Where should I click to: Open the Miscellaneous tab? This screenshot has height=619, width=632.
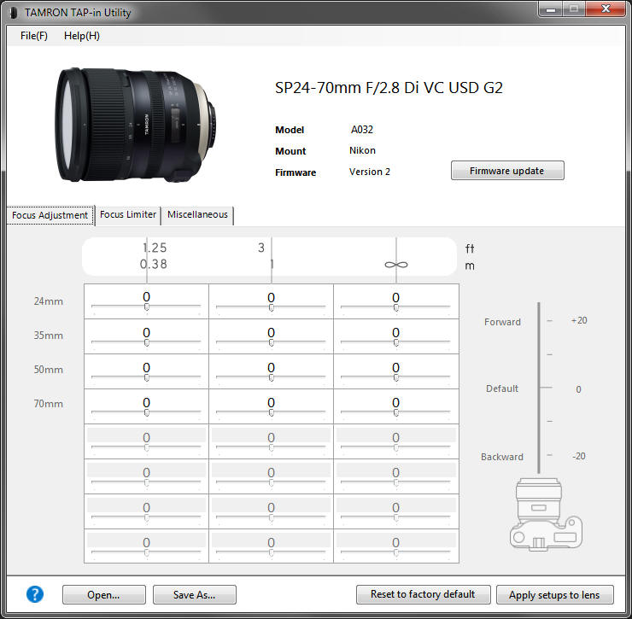(x=197, y=215)
